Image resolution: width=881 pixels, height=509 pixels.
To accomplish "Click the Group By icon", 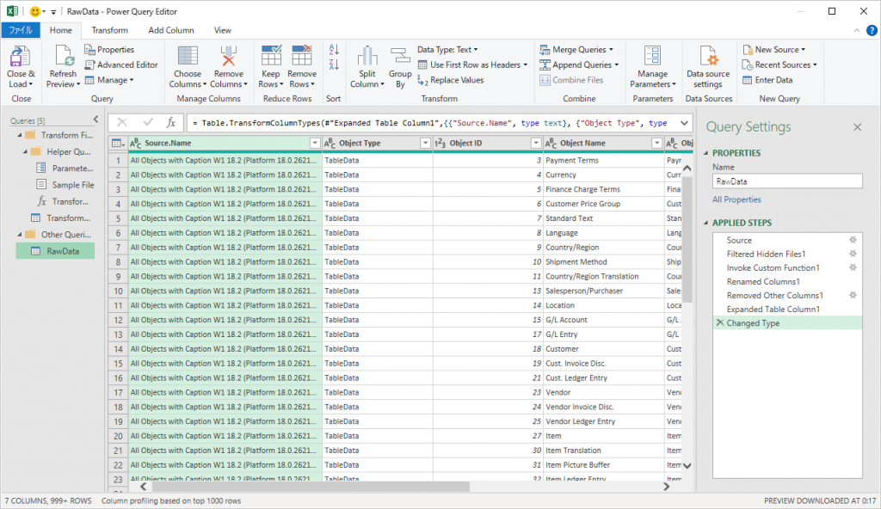I will pyautogui.click(x=400, y=57).
